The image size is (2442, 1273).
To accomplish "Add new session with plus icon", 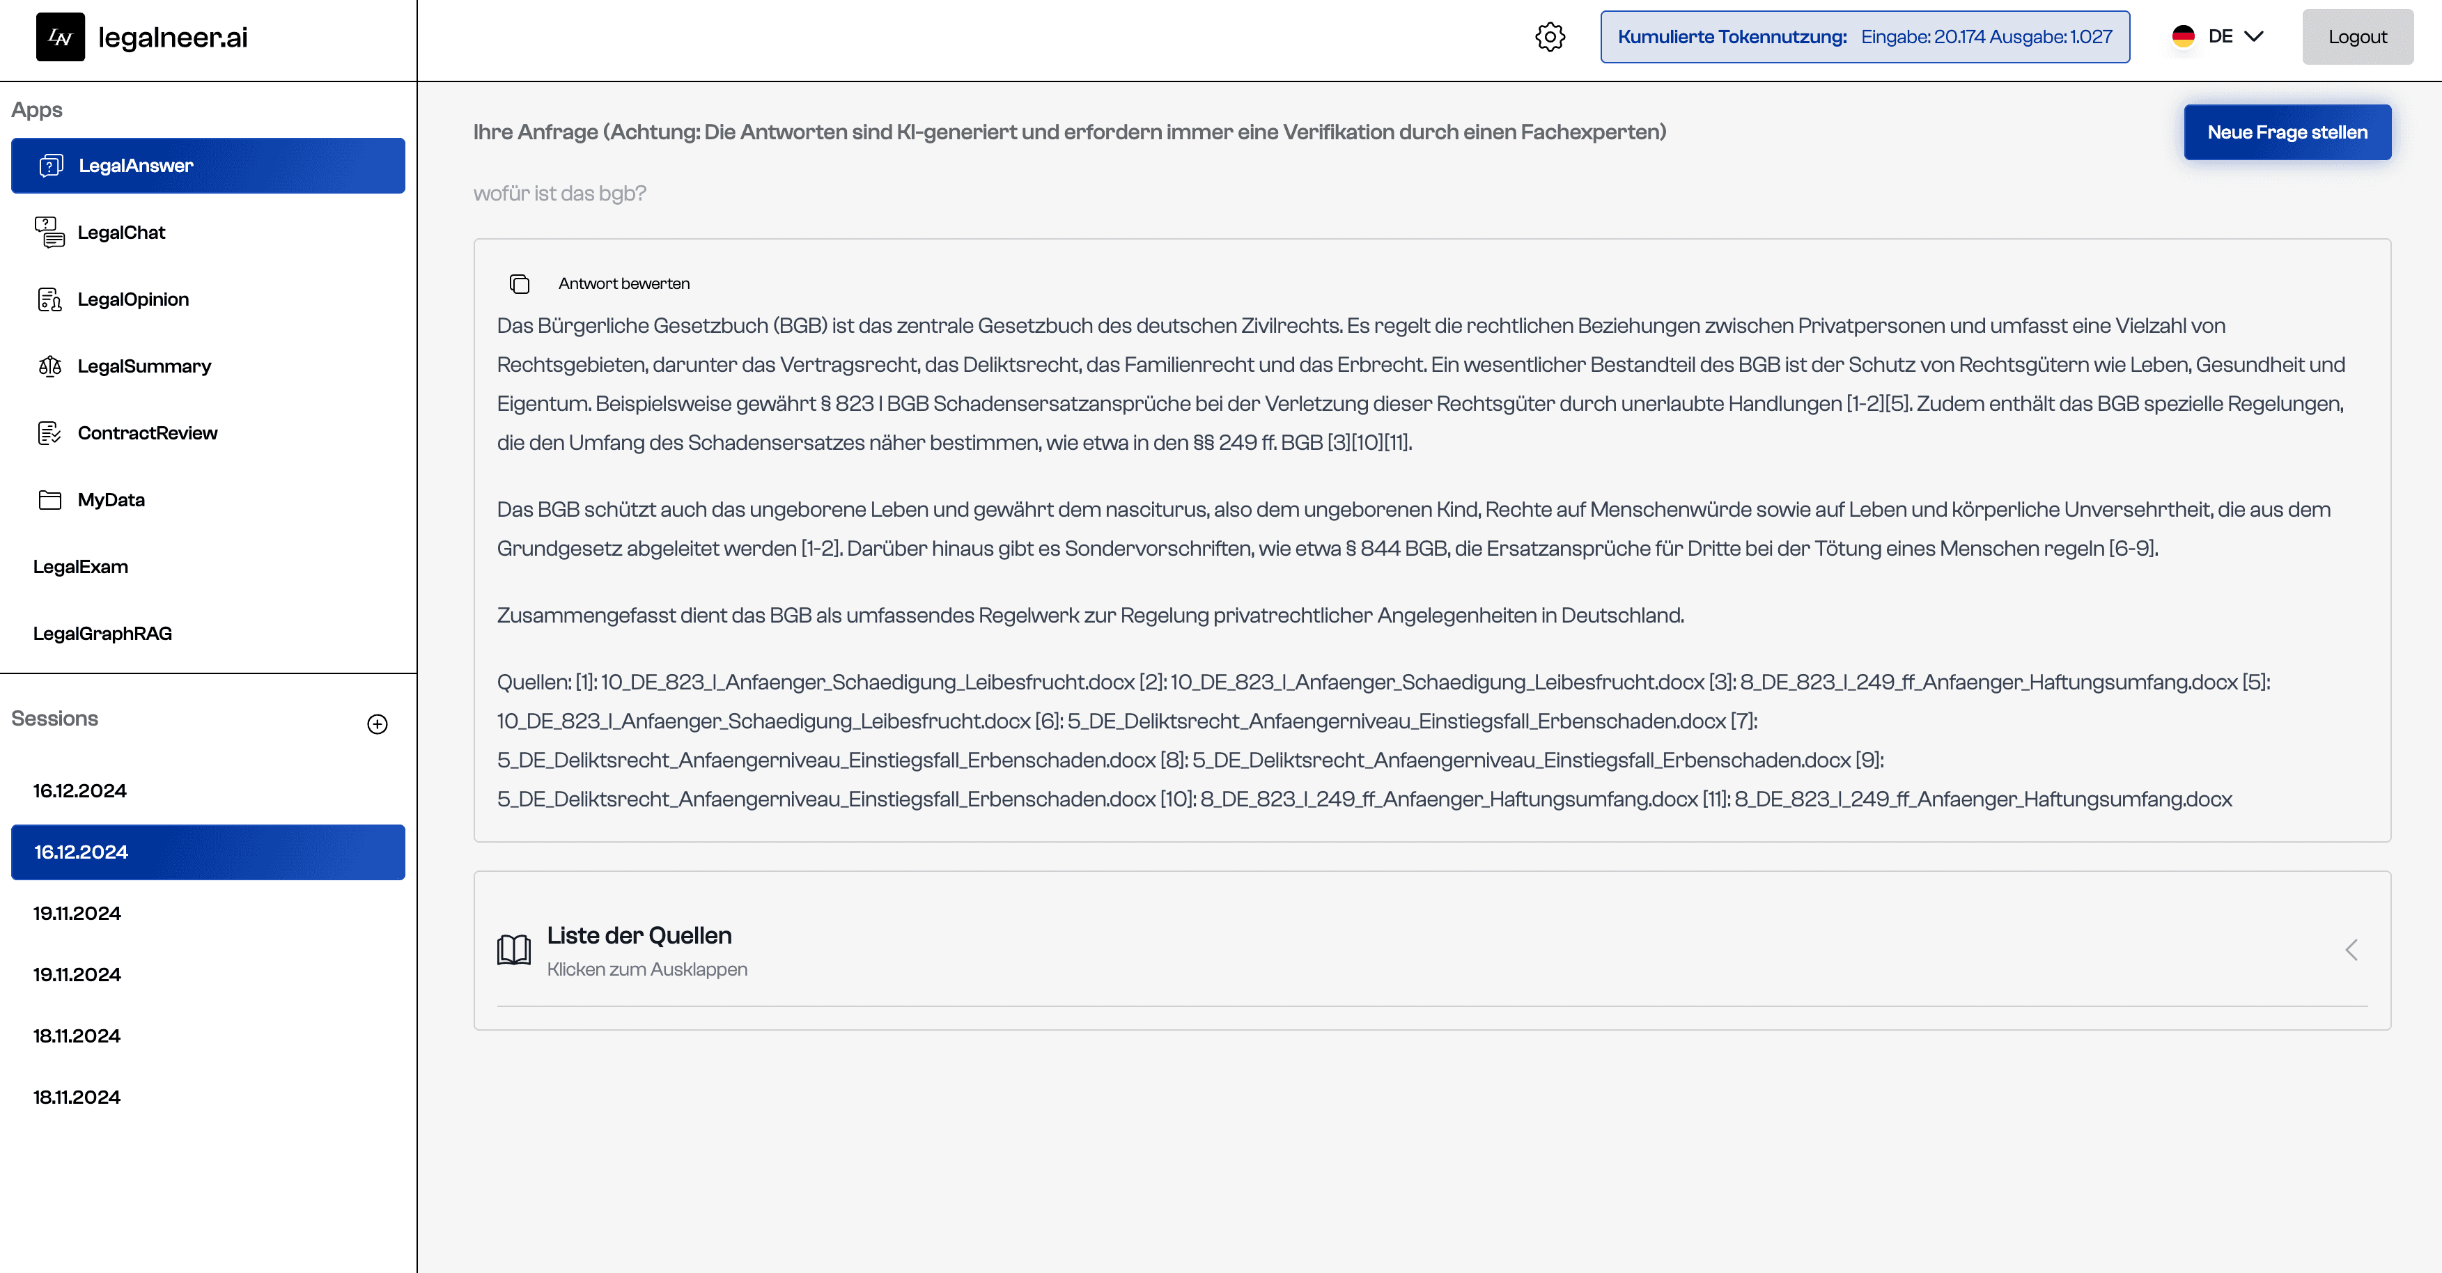I will [378, 724].
